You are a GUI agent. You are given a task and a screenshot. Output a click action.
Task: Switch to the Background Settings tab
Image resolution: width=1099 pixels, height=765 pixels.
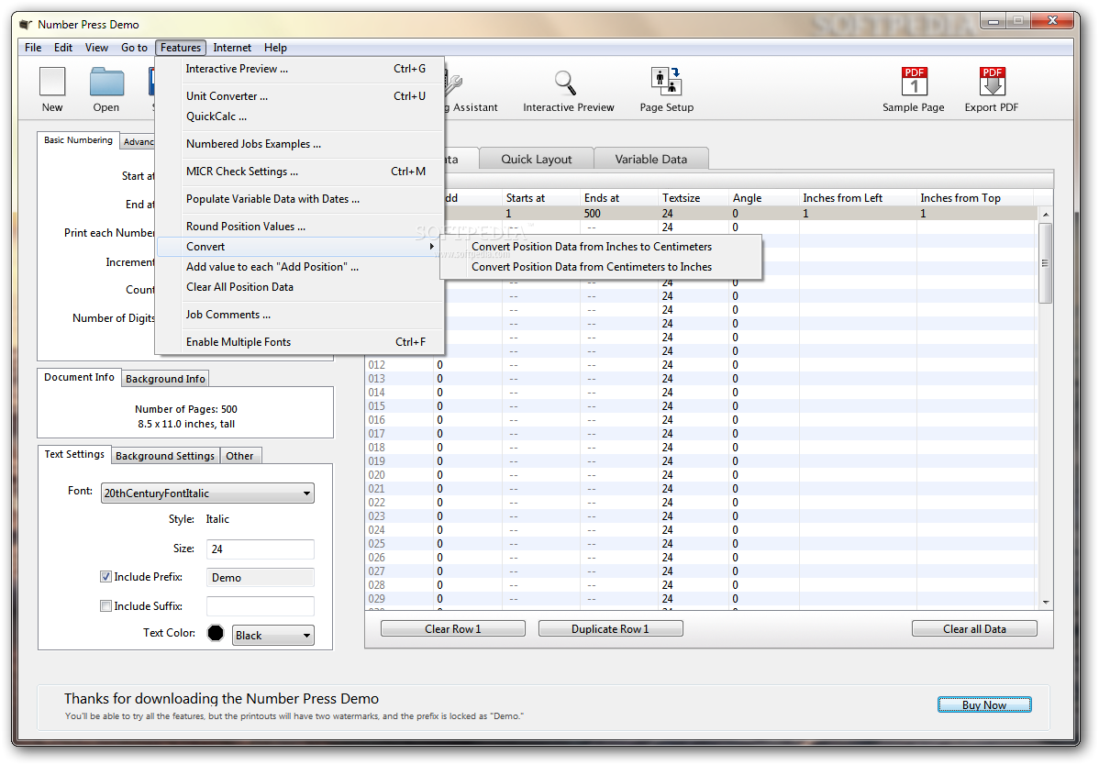click(165, 456)
